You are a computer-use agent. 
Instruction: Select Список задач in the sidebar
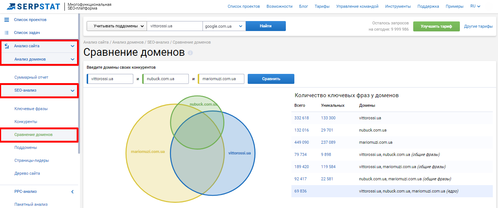point(27,33)
